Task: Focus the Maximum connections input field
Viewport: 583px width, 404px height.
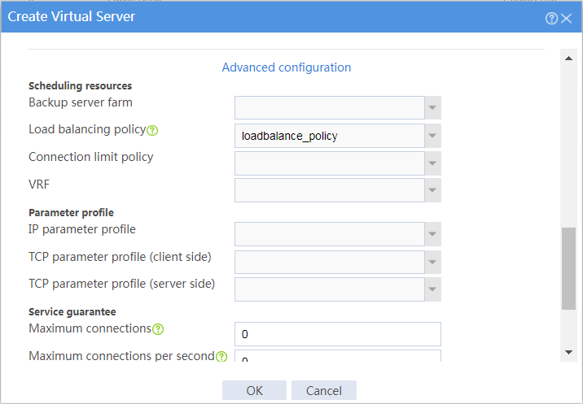Action: (338, 334)
